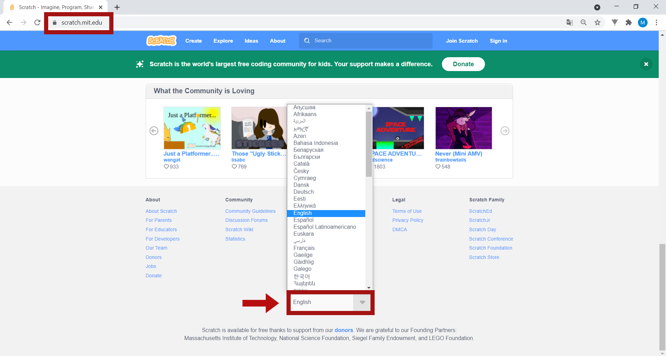Screen dimensions: 666x356
Task: Open the profile avatar M
Action: (643, 23)
